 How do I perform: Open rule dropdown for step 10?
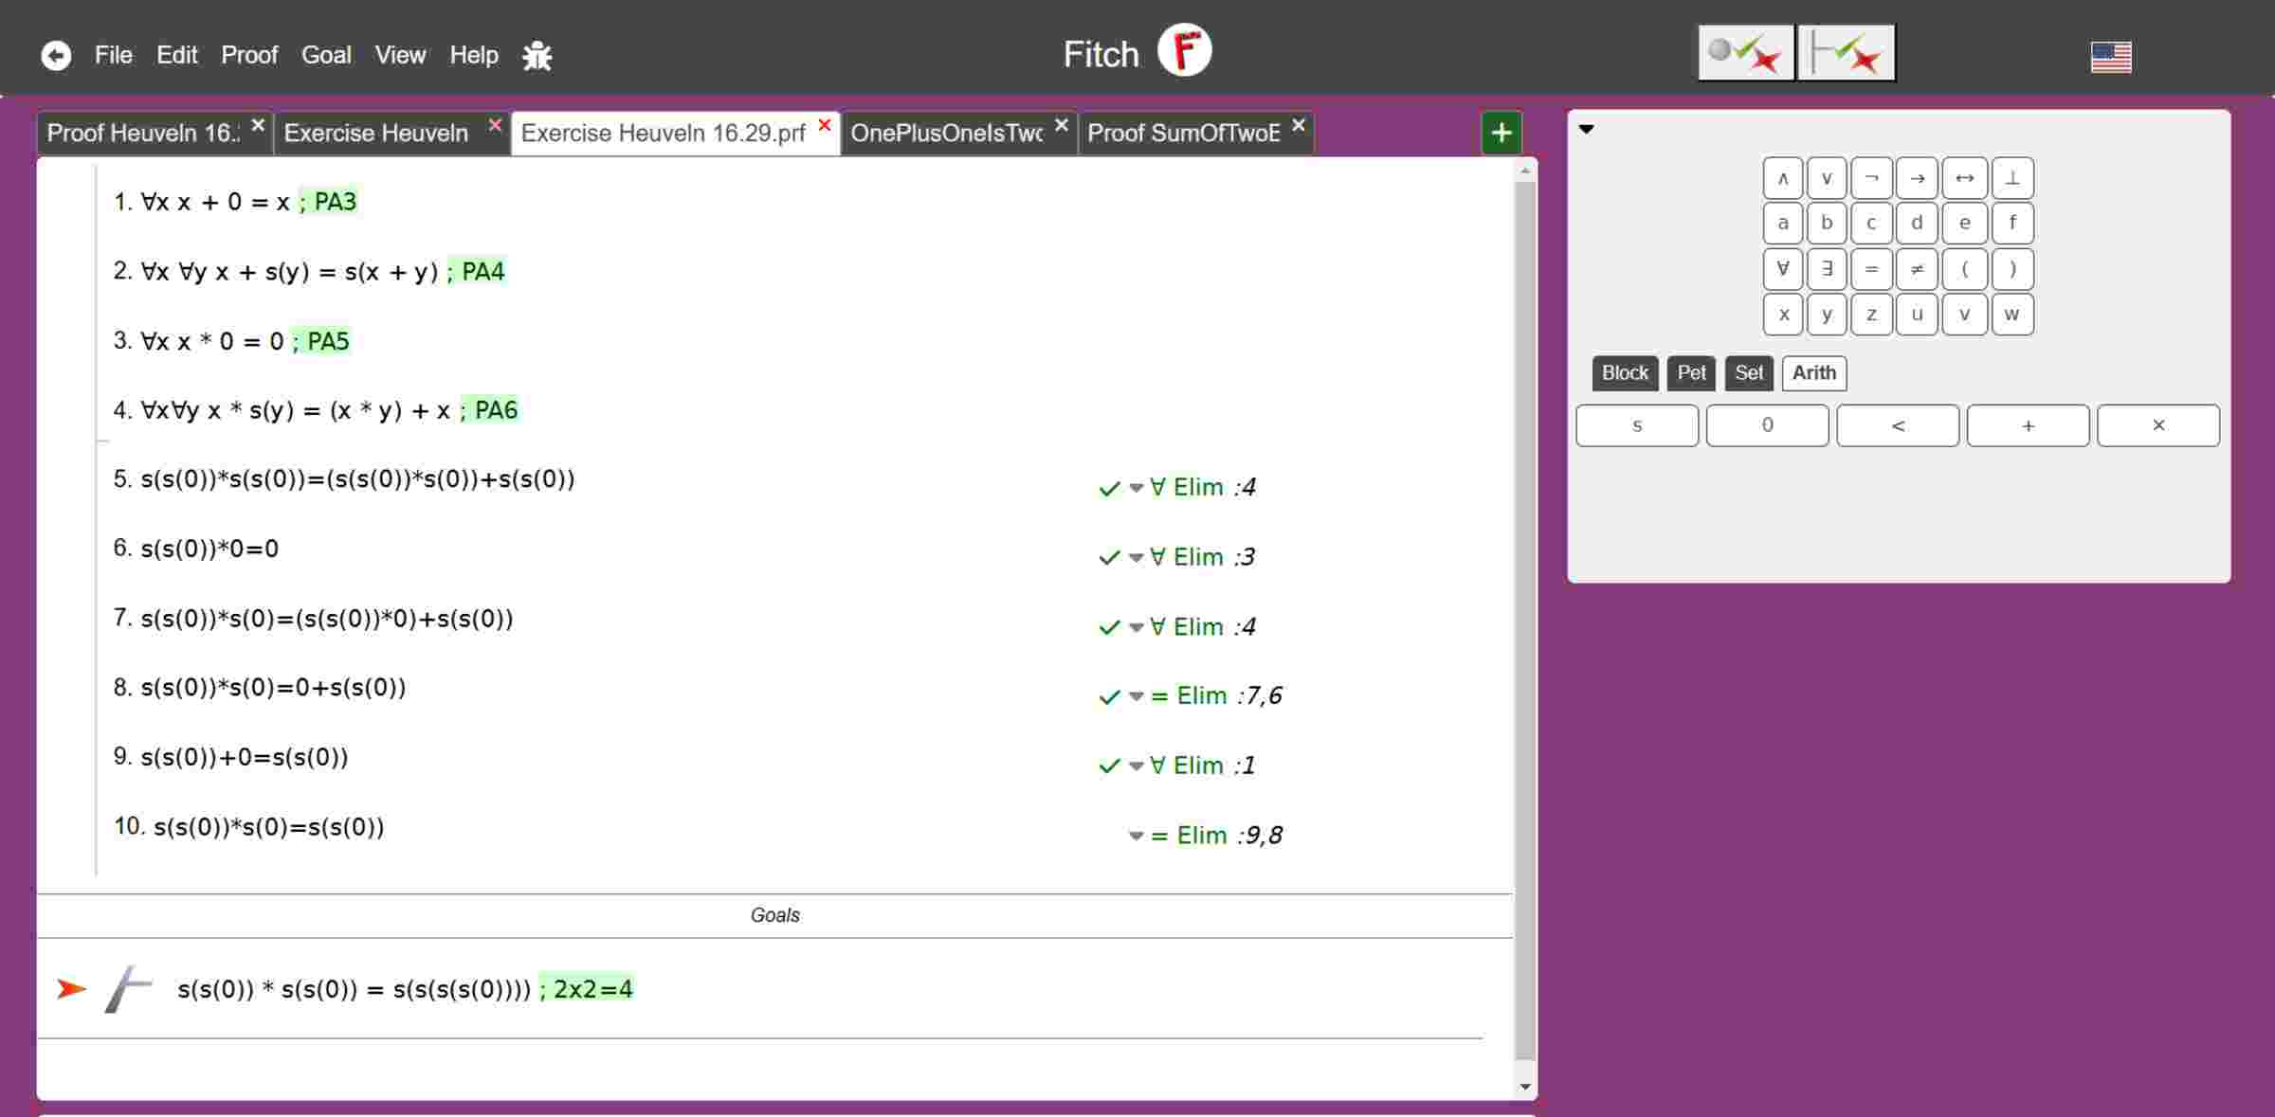1136,836
